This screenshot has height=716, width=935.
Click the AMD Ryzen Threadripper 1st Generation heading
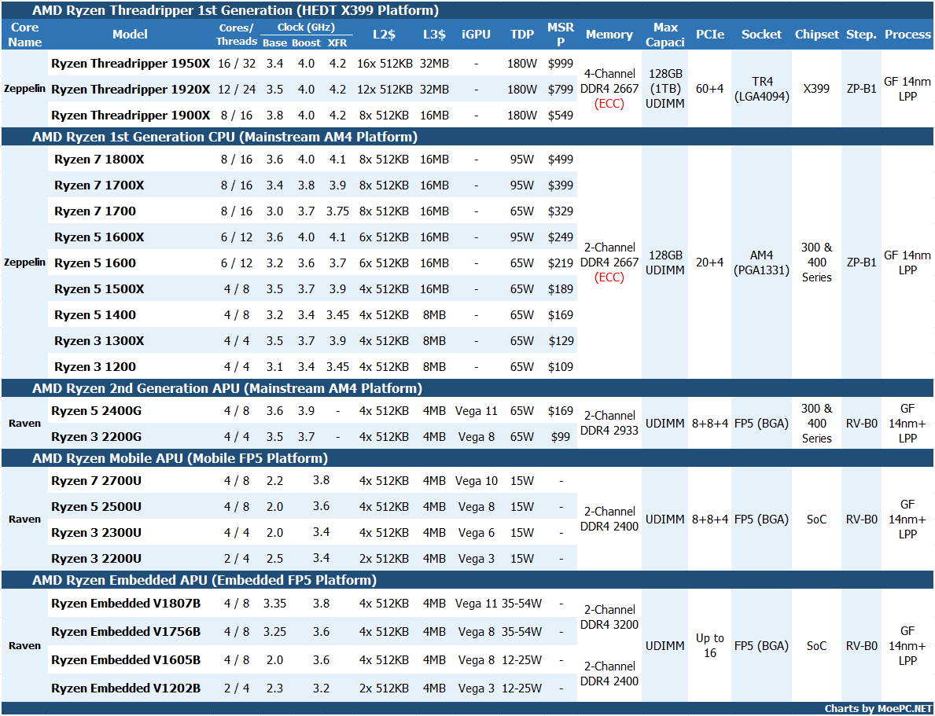[236, 10]
